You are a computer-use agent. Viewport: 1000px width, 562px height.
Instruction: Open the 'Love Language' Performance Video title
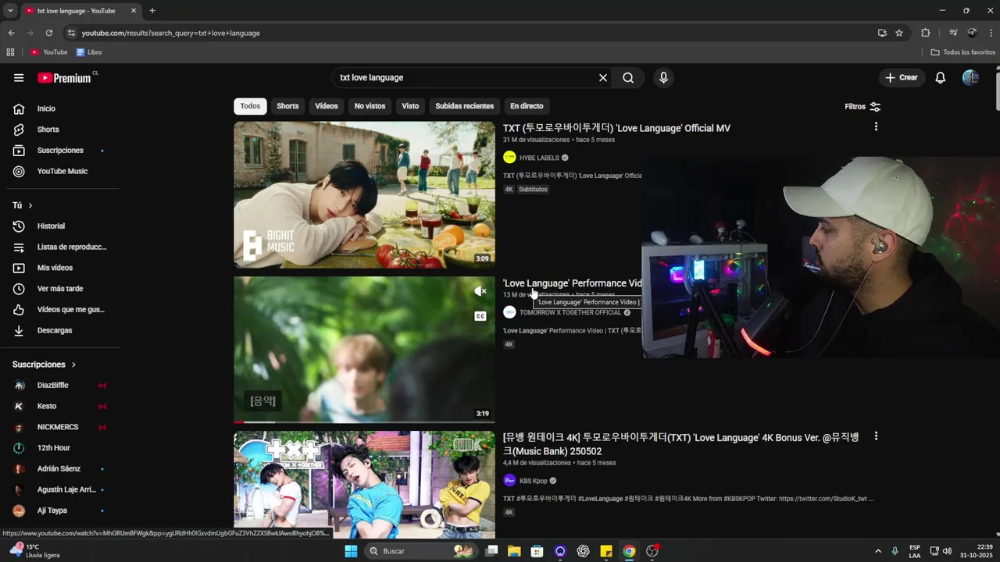pos(573,283)
